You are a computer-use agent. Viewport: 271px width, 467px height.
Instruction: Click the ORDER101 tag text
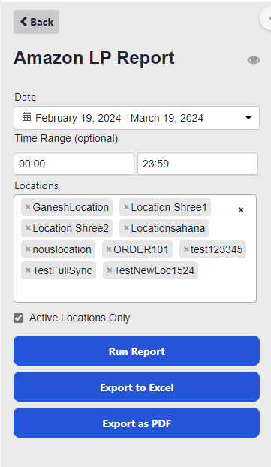pos(141,249)
